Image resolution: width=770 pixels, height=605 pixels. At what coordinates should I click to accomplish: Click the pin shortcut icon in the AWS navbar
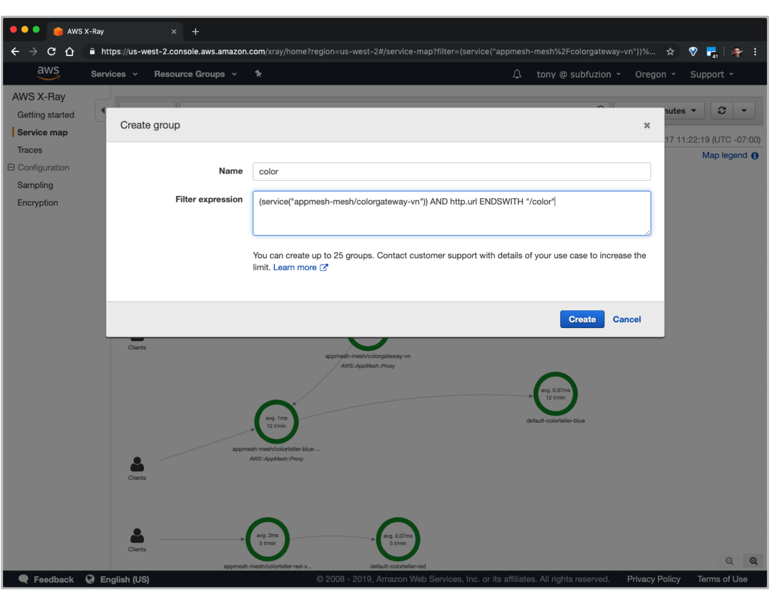coord(258,74)
